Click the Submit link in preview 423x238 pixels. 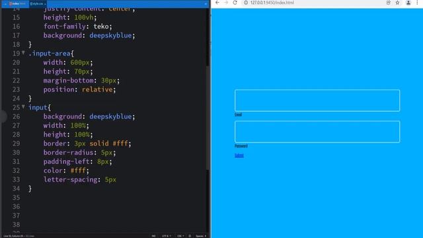pyautogui.click(x=239, y=155)
